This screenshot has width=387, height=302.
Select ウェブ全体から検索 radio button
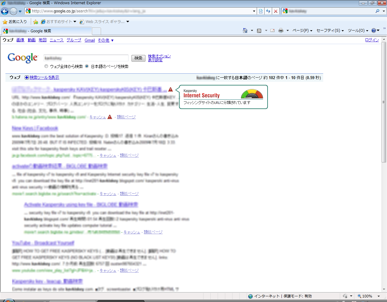[x=46, y=66]
